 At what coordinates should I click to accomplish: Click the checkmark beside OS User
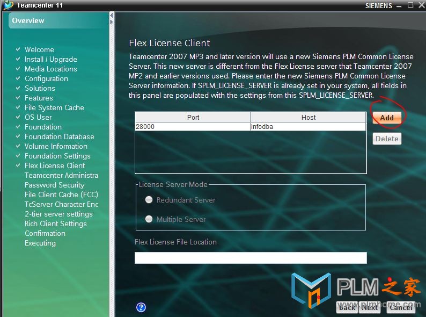(x=18, y=117)
